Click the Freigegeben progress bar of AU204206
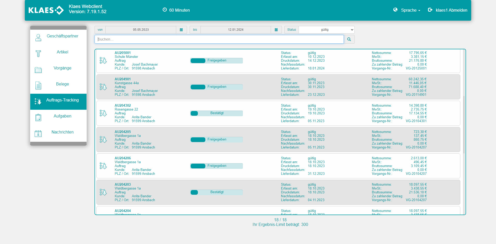 216,166
